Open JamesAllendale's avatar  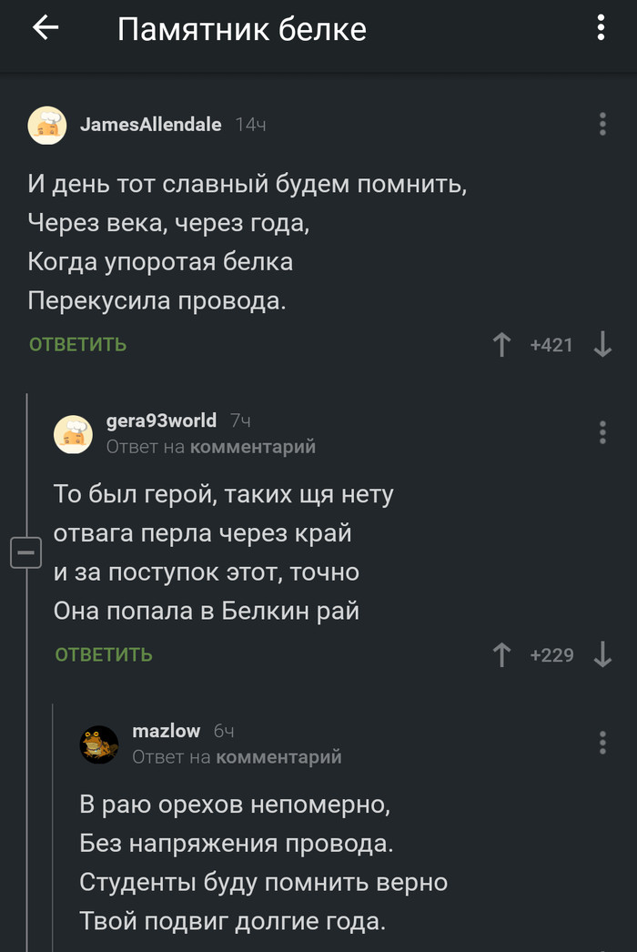[47, 125]
